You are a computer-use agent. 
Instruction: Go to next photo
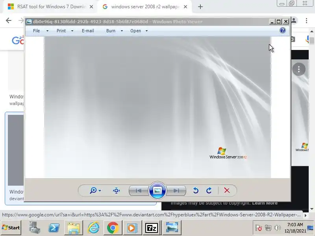[x=176, y=190]
